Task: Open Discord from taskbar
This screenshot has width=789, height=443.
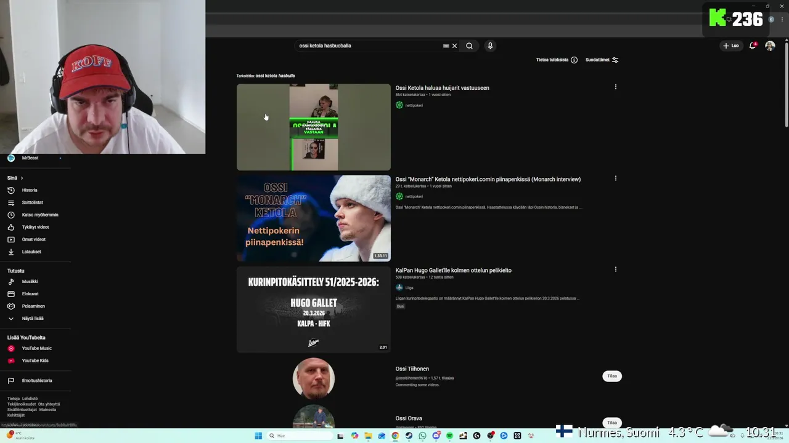Action: (x=436, y=436)
